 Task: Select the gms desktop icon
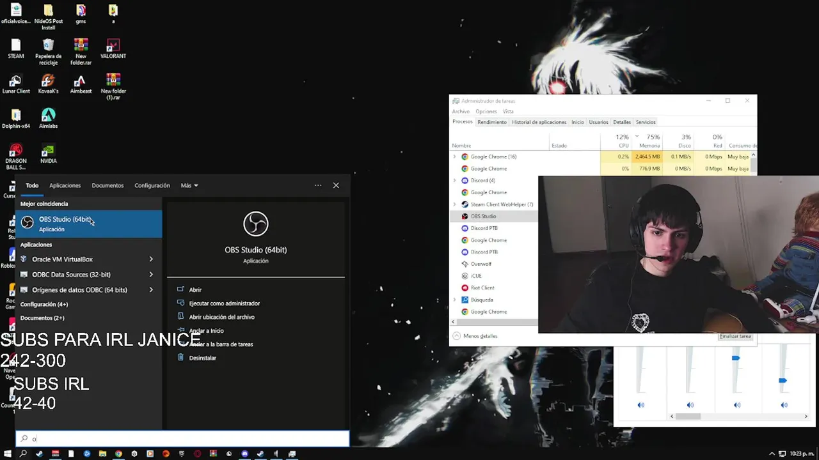click(81, 13)
